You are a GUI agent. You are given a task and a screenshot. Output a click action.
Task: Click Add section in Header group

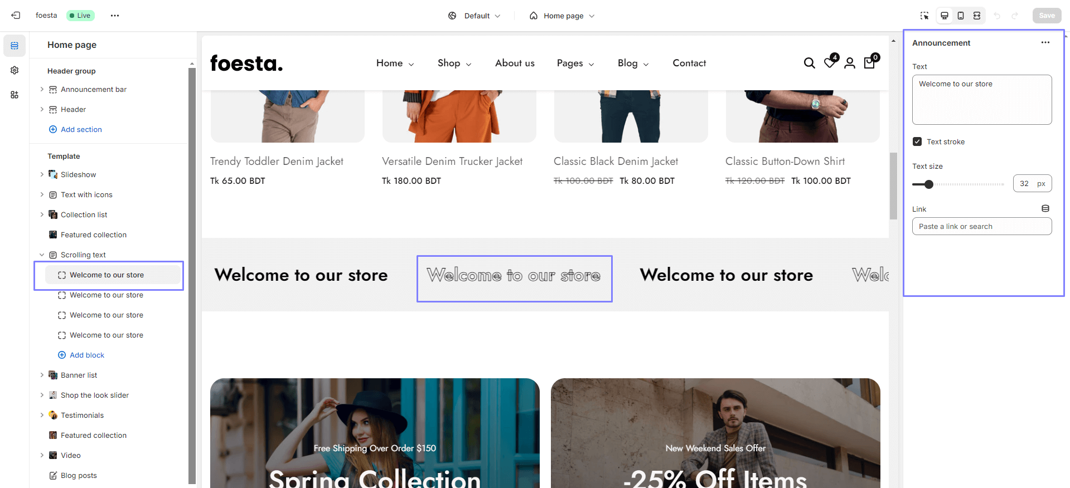[81, 129]
